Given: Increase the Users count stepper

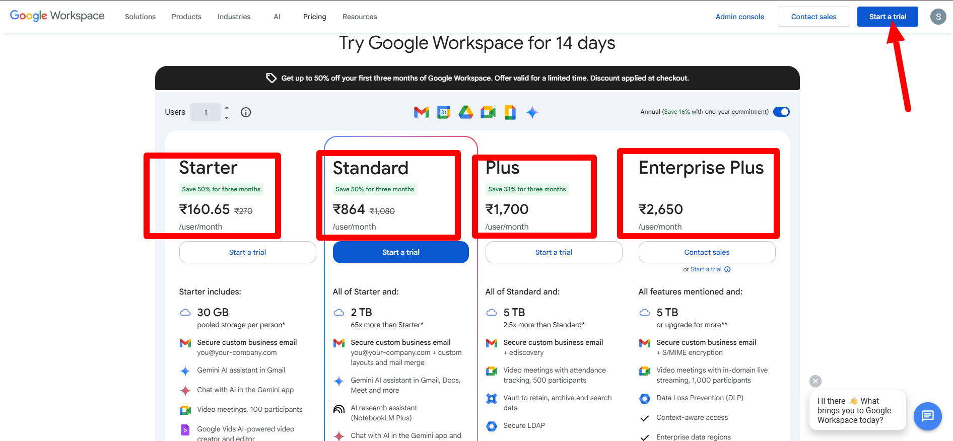Looking at the screenshot, I should click(x=227, y=108).
